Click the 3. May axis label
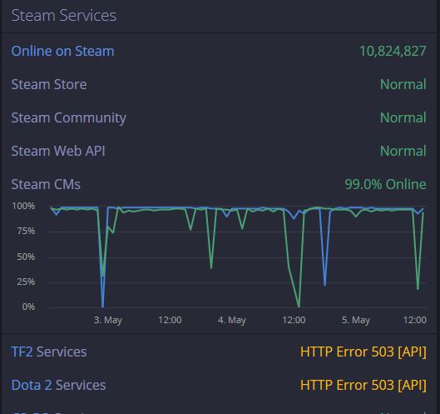Viewport: 440px width, 414px height. 108,320
